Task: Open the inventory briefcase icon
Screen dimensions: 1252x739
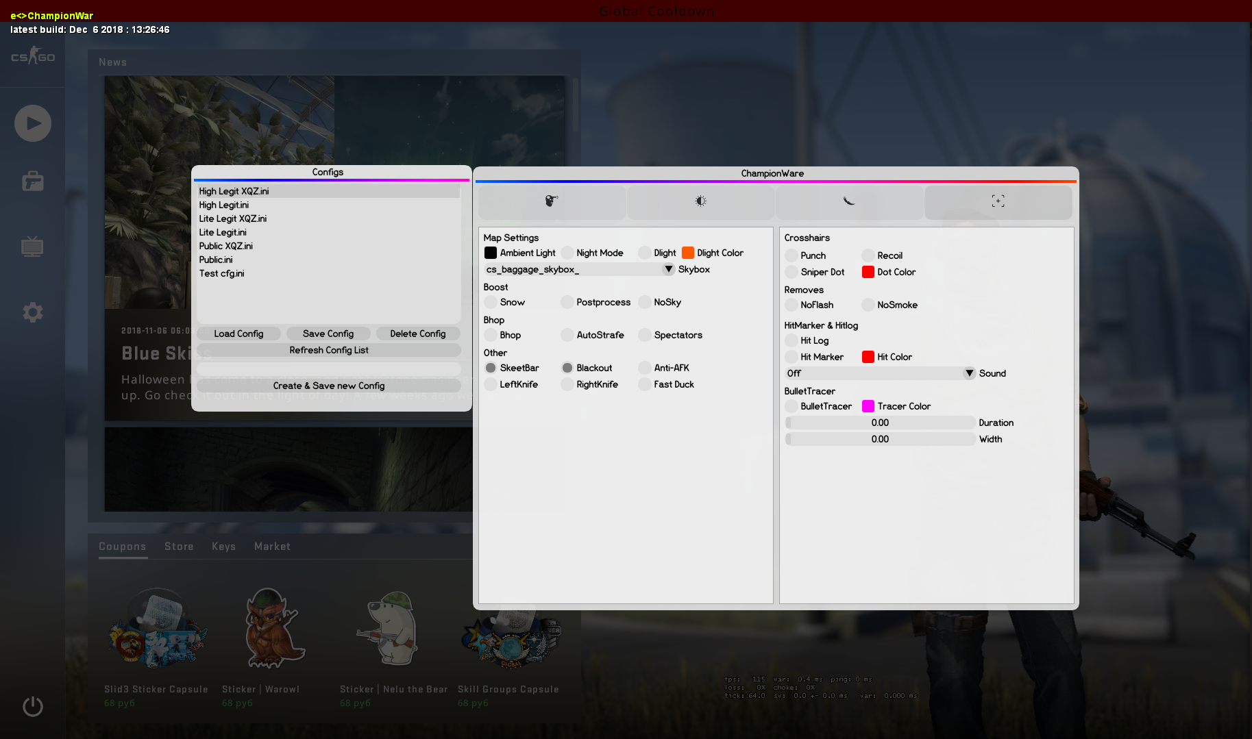Action: [33, 181]
